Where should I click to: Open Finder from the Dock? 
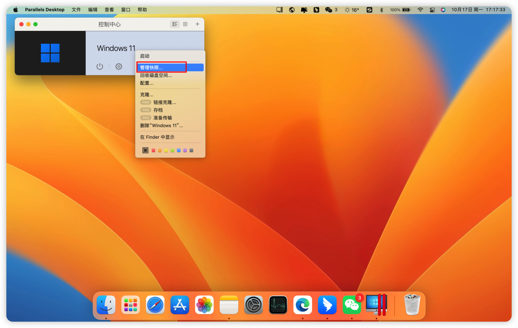106,305
